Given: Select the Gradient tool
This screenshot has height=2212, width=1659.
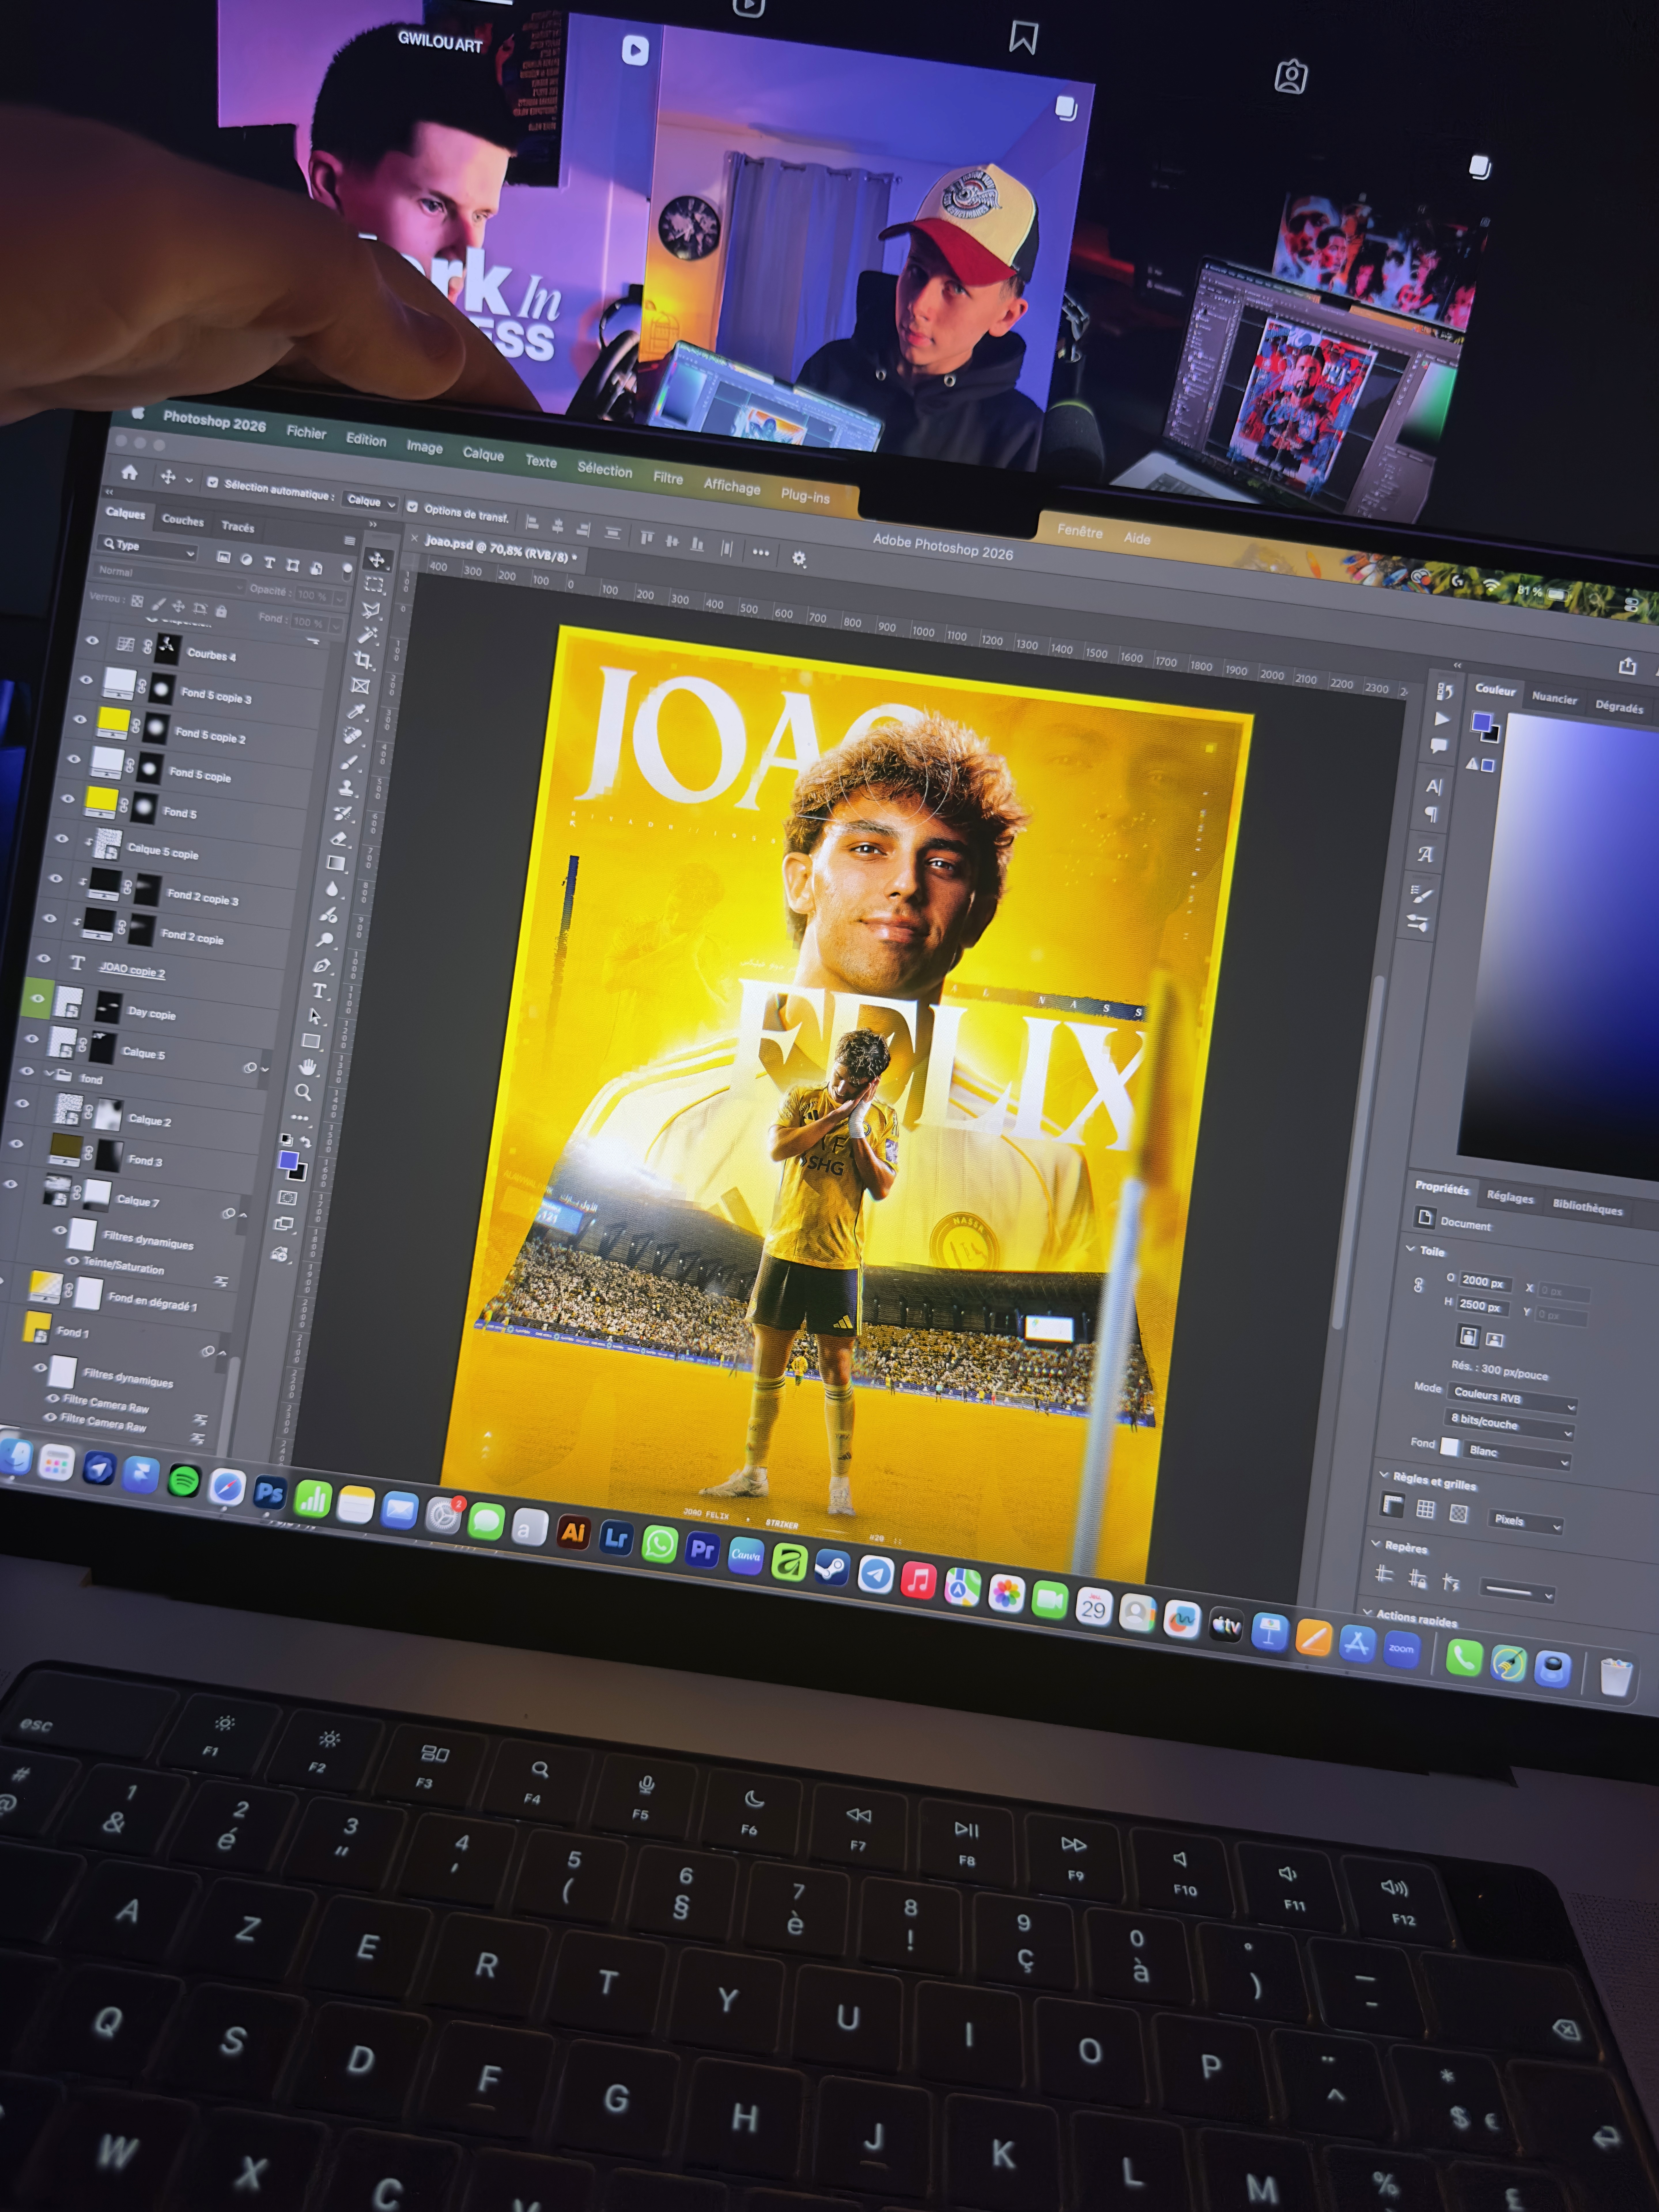Looking at the screenshot, I should click(336, 863).
